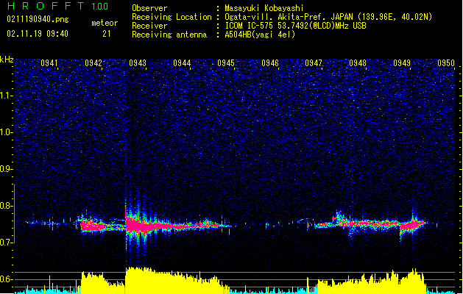This screenshot has width=463, height=294.
Task: Click the 0.9 frequency axis label
Action: [x=7, y=169]
